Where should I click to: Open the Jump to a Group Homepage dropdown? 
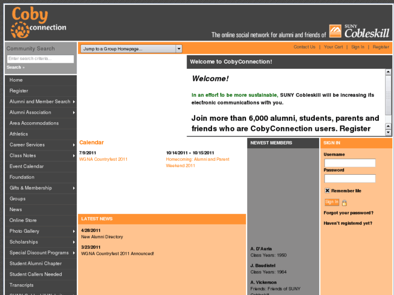(x=131, y=49)
